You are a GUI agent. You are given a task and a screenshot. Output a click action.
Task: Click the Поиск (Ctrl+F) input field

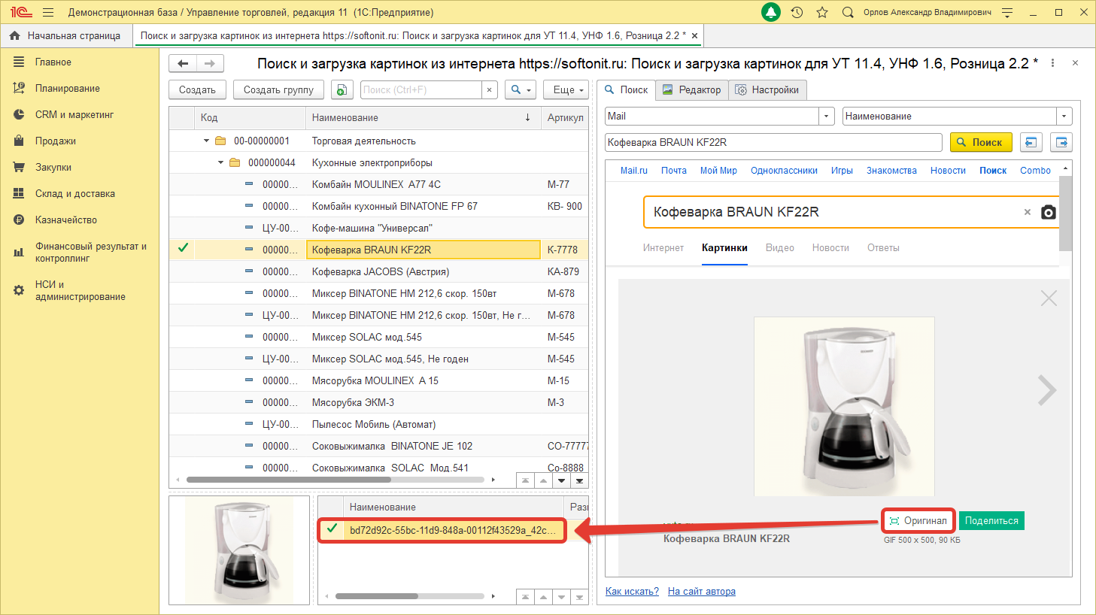coord(421,89)
